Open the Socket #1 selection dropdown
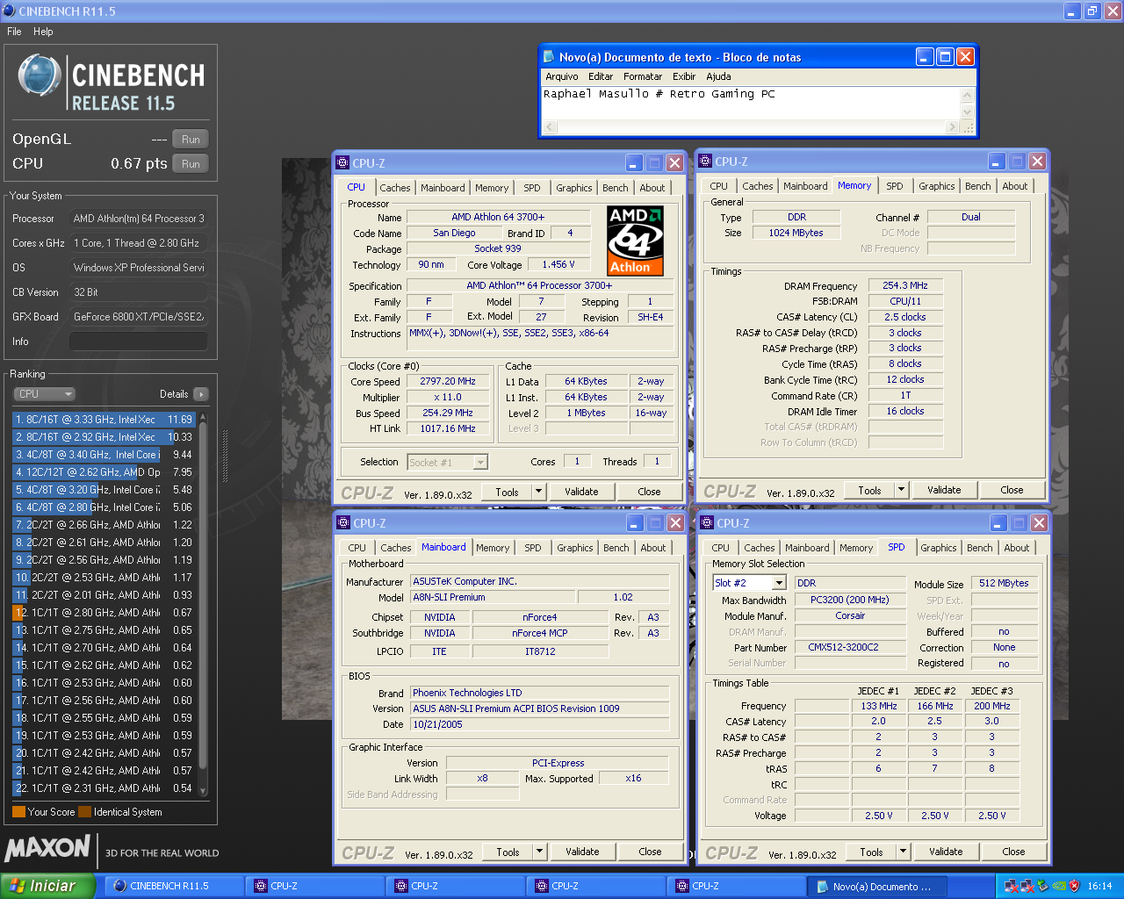Screen dimensions: 1124x899 (480, 462)
